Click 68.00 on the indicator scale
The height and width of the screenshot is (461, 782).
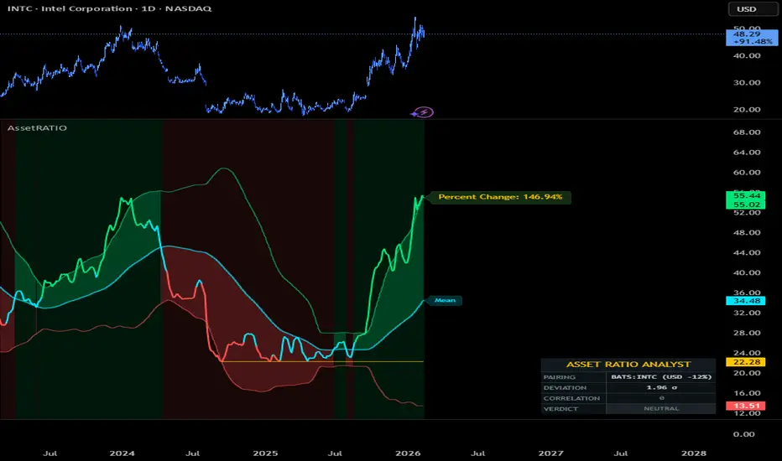click(747, 132)
